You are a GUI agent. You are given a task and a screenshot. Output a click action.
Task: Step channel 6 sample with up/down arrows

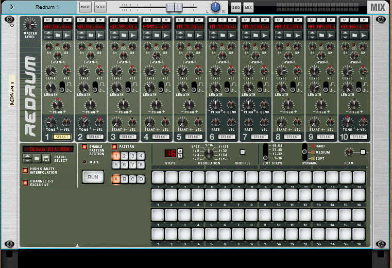[213, 35]
